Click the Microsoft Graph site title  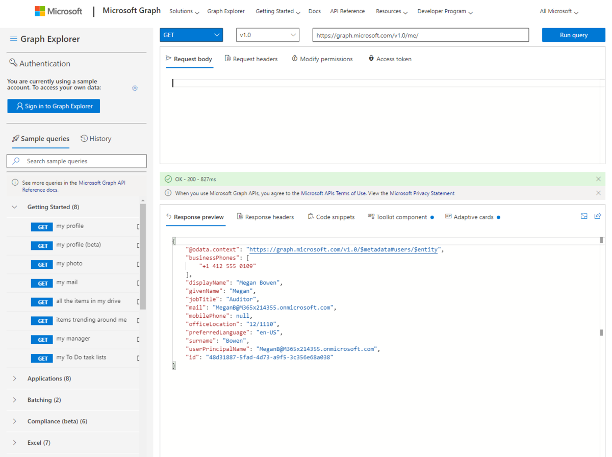pyautogui.click(x=132, y=11)
